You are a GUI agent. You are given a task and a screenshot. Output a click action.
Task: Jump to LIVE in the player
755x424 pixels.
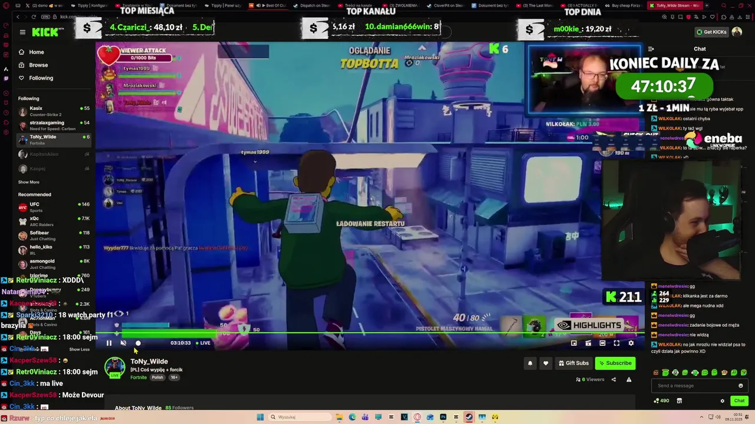pos(202,343)
